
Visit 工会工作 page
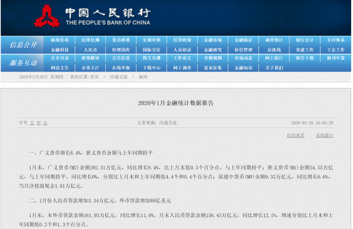click(336, 50)
